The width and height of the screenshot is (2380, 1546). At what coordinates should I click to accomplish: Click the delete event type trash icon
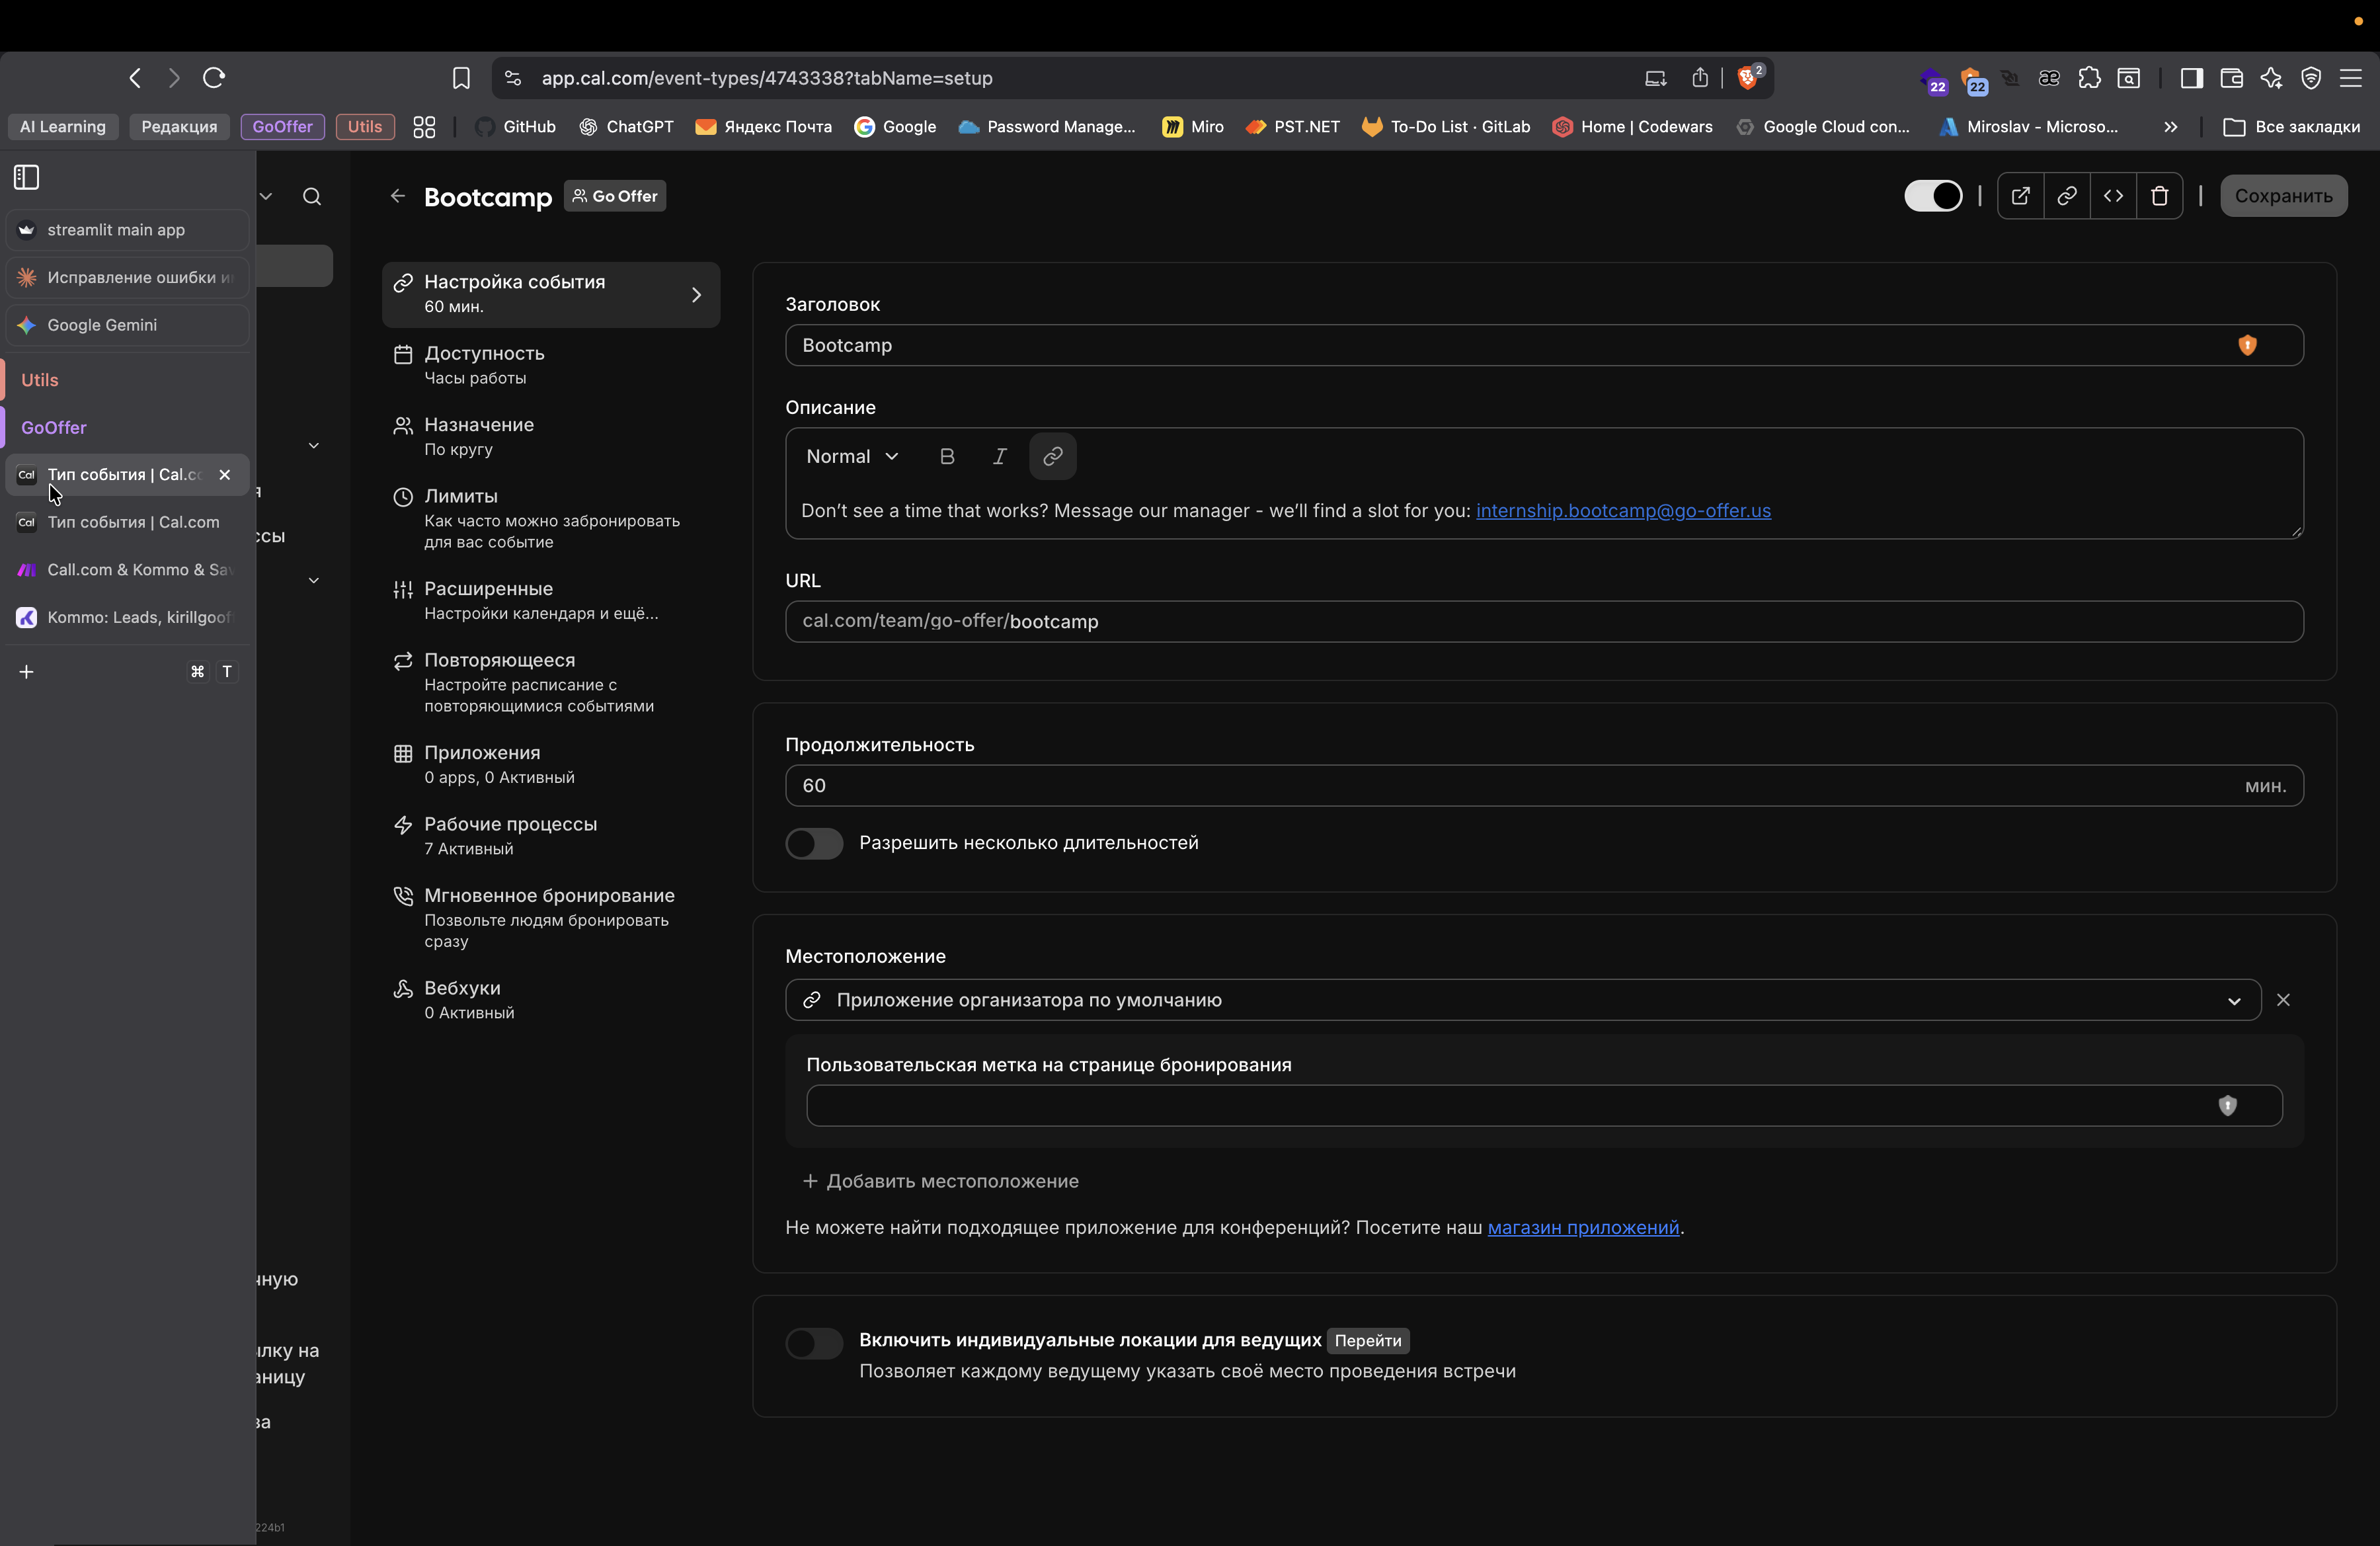click(x=2159, y=196)
